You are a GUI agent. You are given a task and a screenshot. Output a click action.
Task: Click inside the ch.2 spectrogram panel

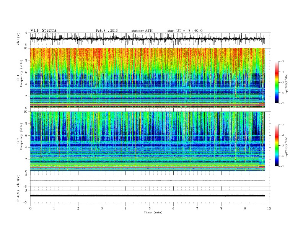click(148, 141)
